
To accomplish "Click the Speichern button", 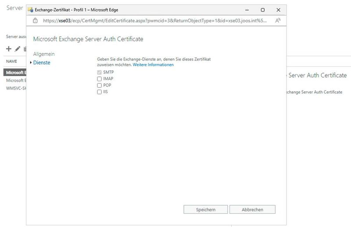I will (205, 209).
